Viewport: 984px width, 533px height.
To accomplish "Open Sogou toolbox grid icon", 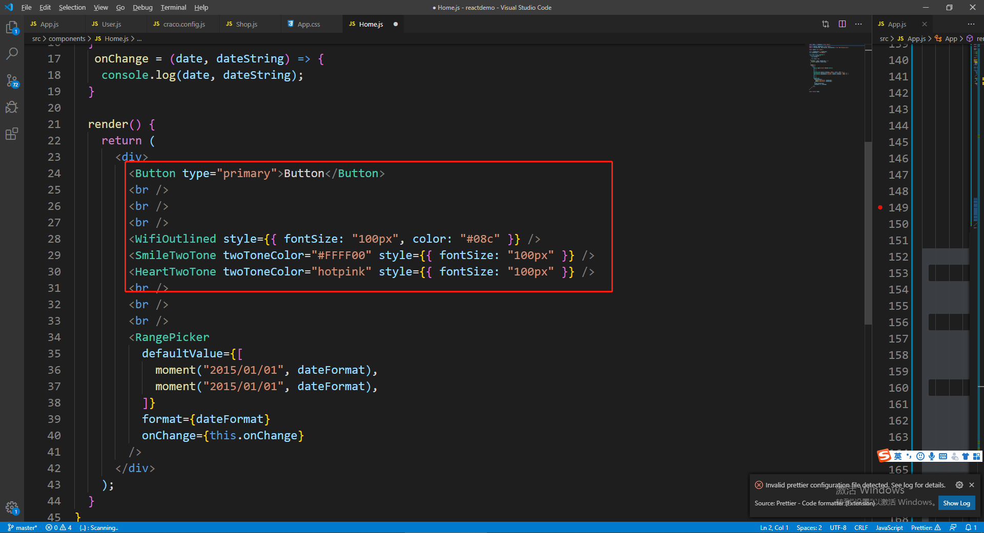I will tap(977, 456).
